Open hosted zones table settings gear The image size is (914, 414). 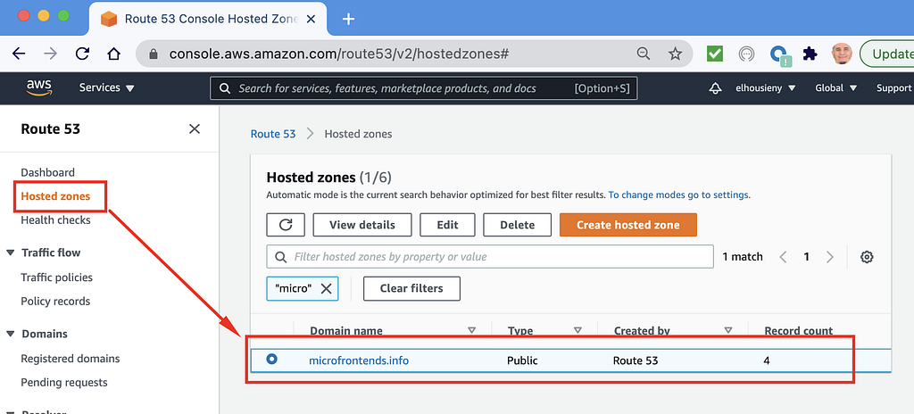tap(867, 257)
